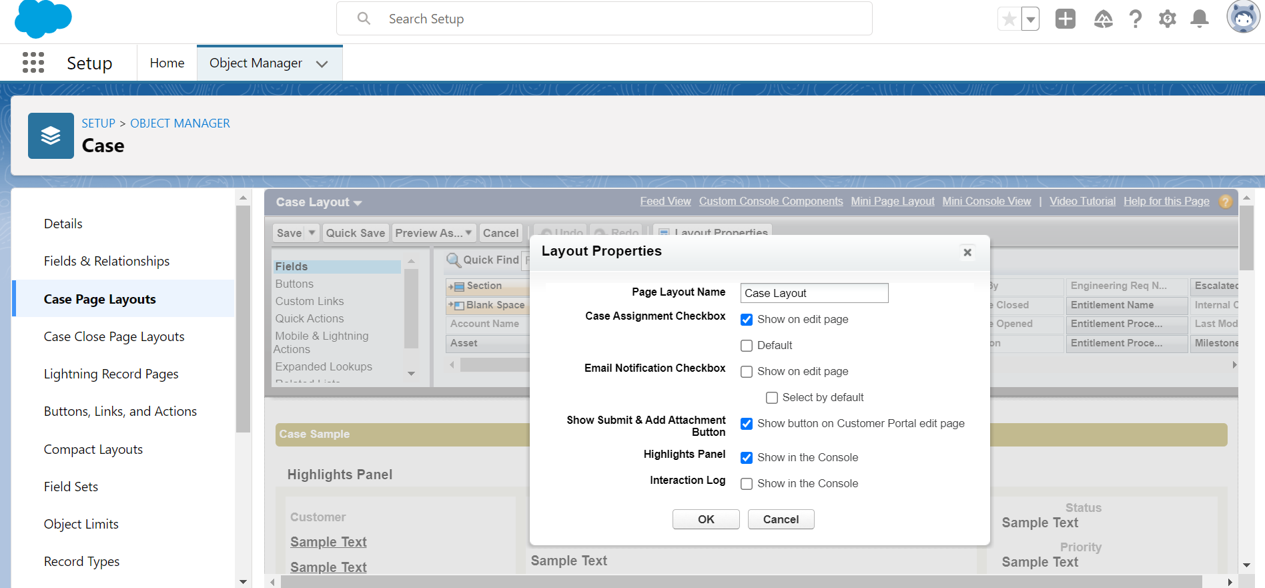Open the Preview As dropdown
The height and width of the screenshot is (588, 1265).
pyautogui.click(x=434, y=233)
